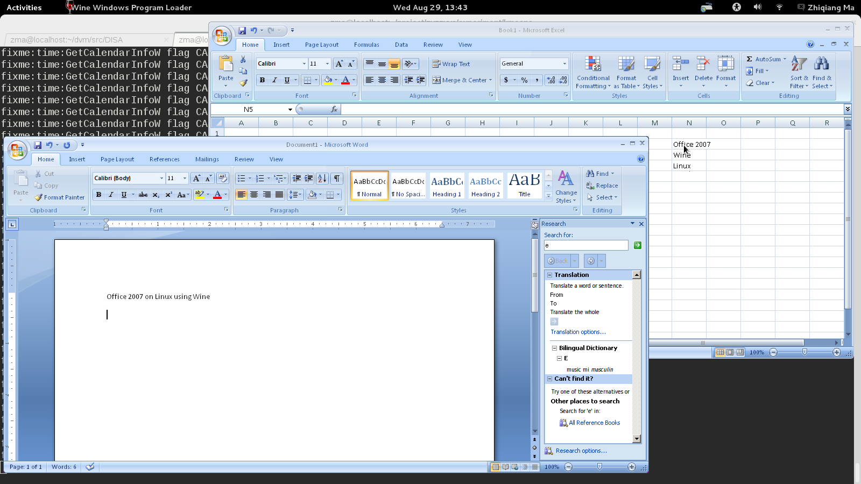Apply percent style in Excel

click(x=524, y=80)
